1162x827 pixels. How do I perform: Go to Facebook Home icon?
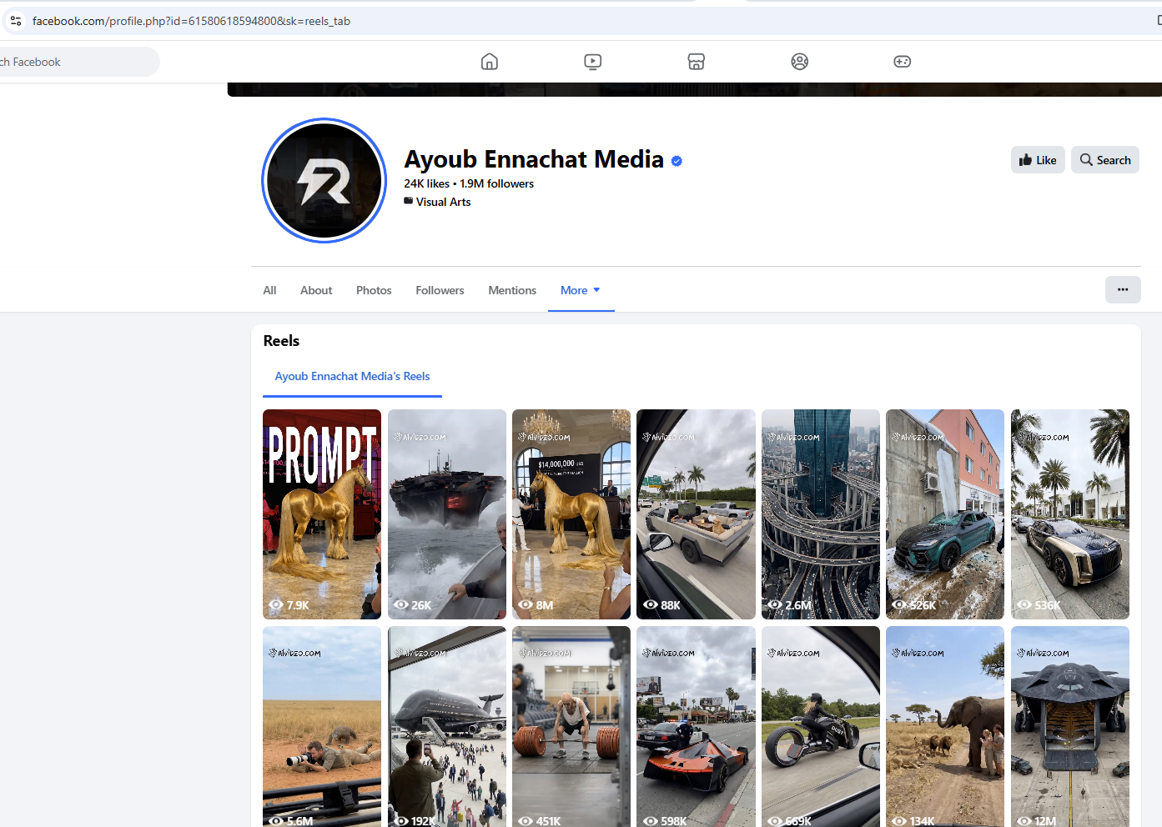[490, 62]
